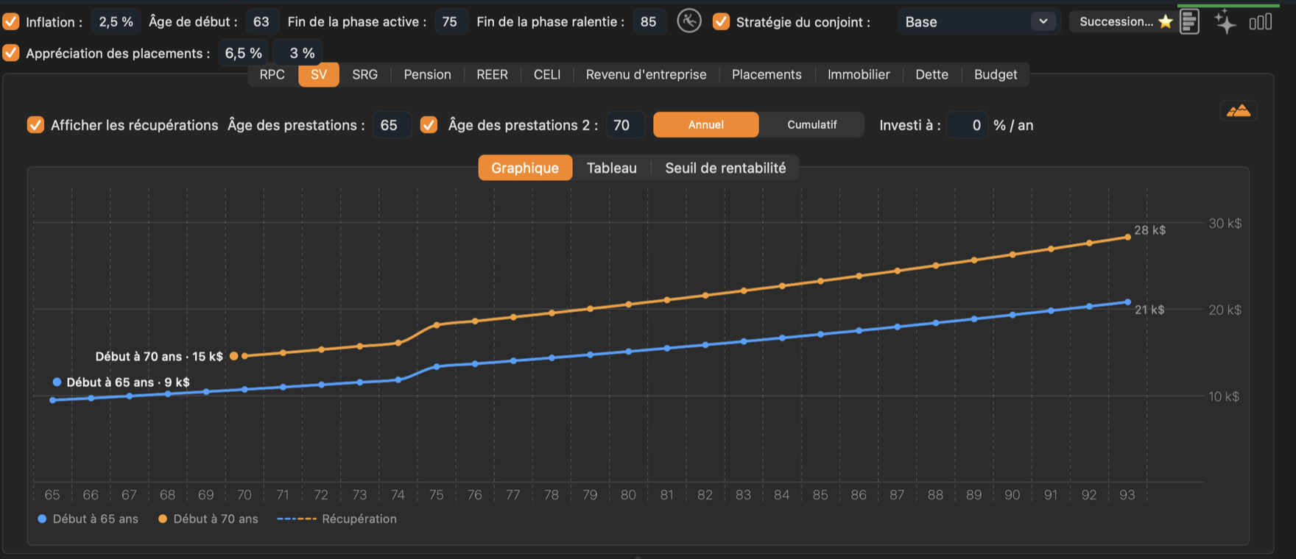Switch to the Tableau view

pyautogui.click(x=612, y=168)
